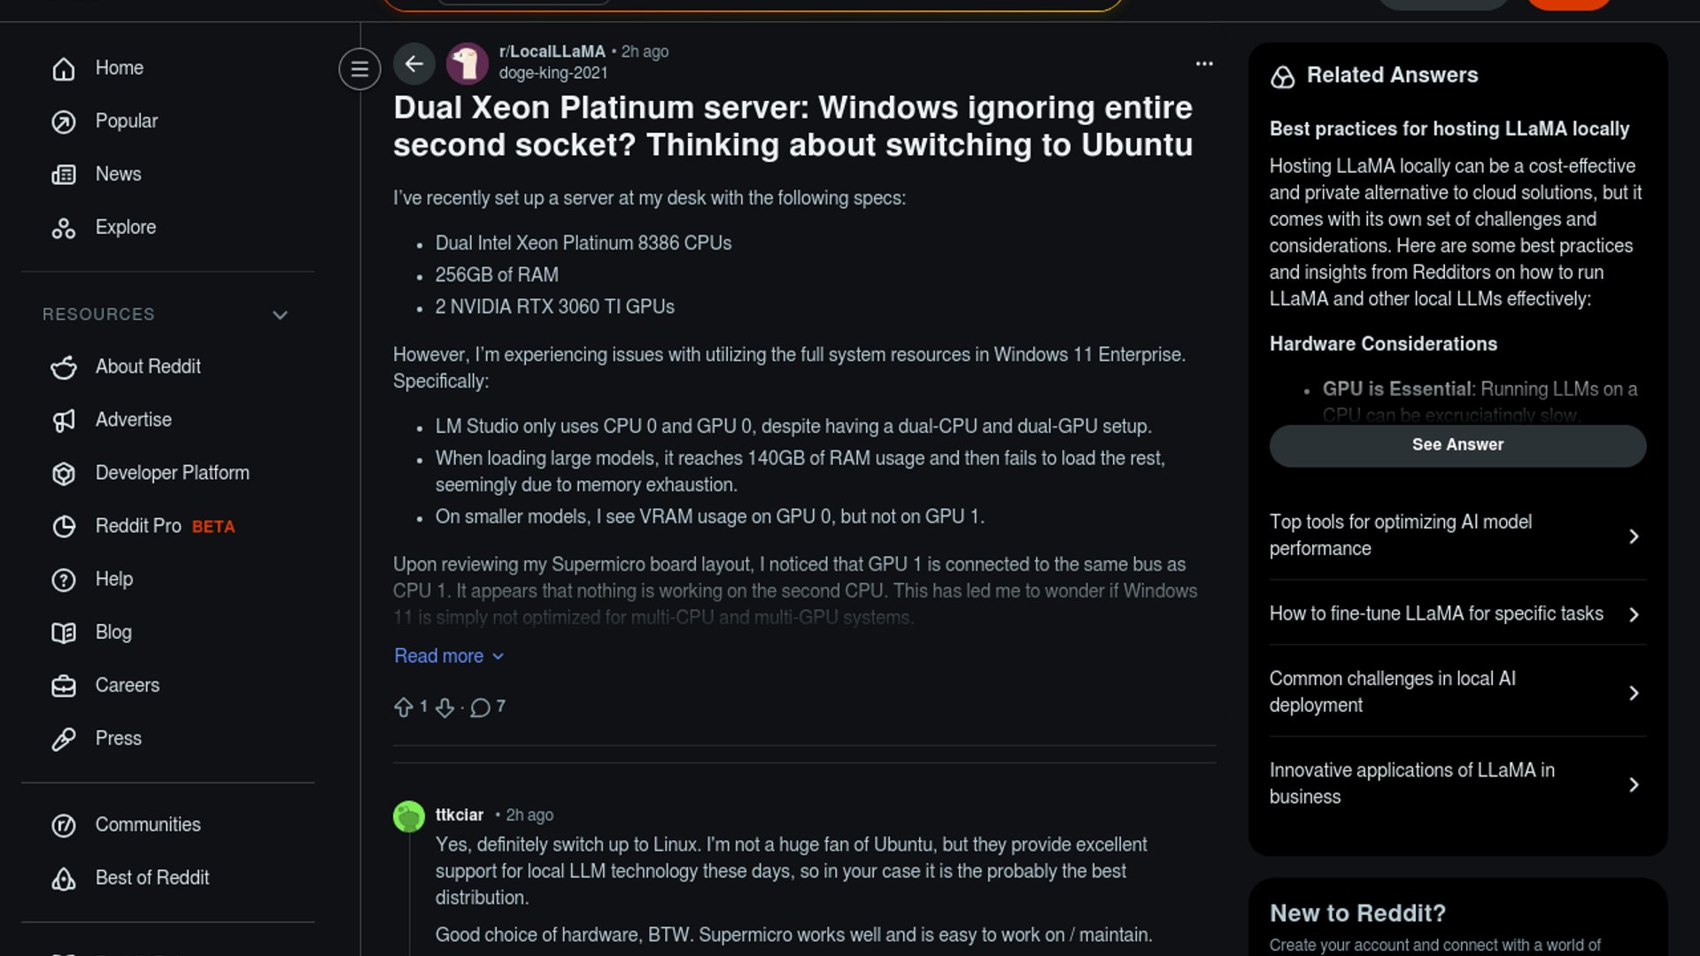Viewport: 1700px width, 956px height.
Task: Open ttkciar commenter avatar
Action: (409, 816)
